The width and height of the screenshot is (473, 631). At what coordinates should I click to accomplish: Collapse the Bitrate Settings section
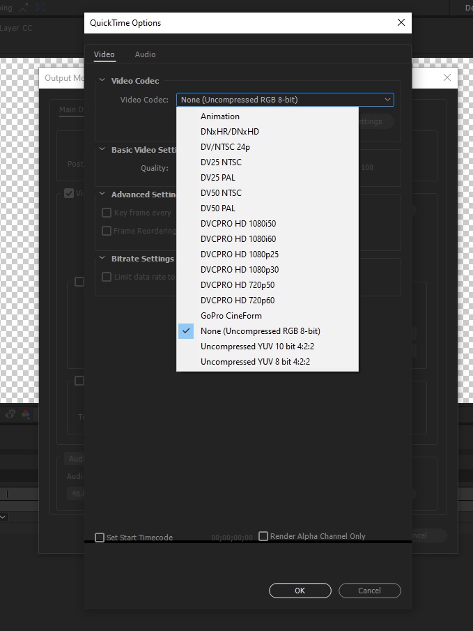click(102, 259)
